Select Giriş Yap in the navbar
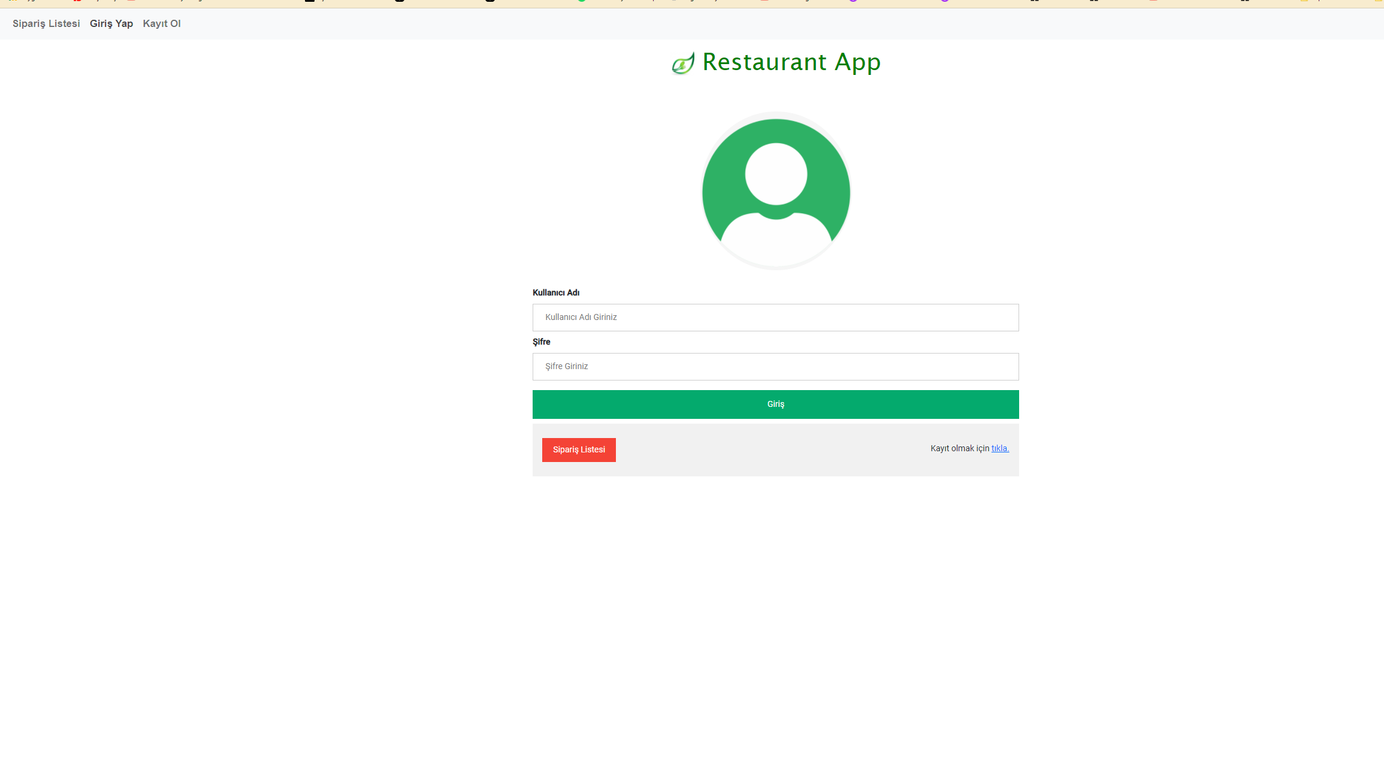The width and height of the screenshot is (1384, 779). click(x=111, y=23)
